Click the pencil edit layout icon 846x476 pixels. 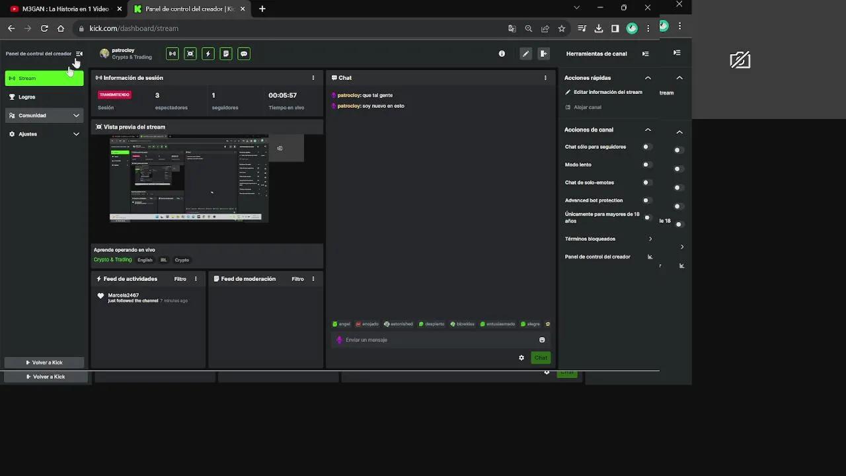(x=525, y=54)
